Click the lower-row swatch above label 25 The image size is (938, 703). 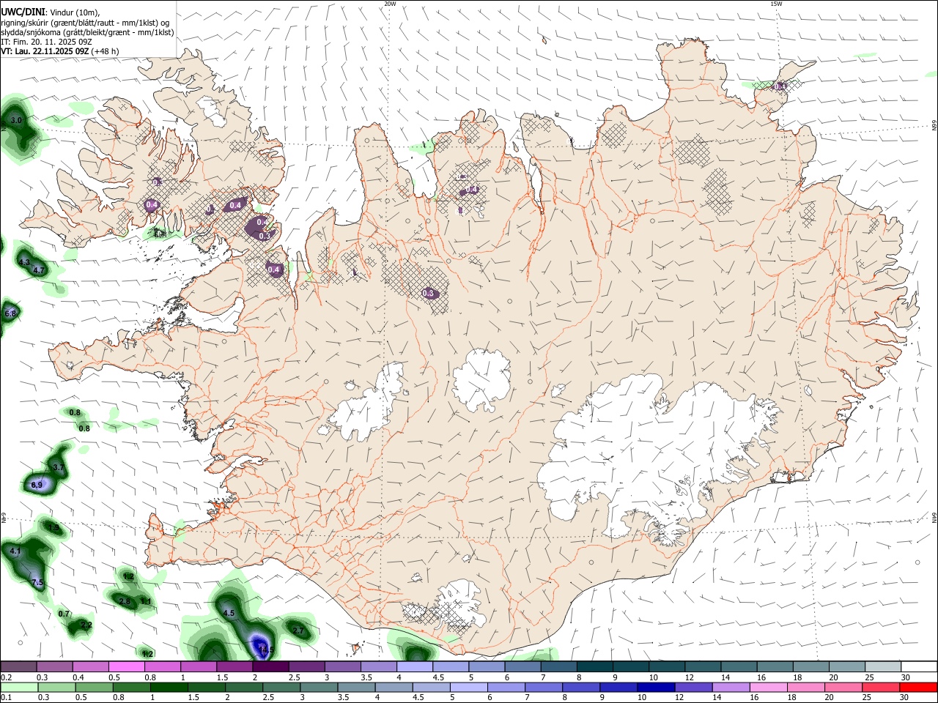(879, 688)
